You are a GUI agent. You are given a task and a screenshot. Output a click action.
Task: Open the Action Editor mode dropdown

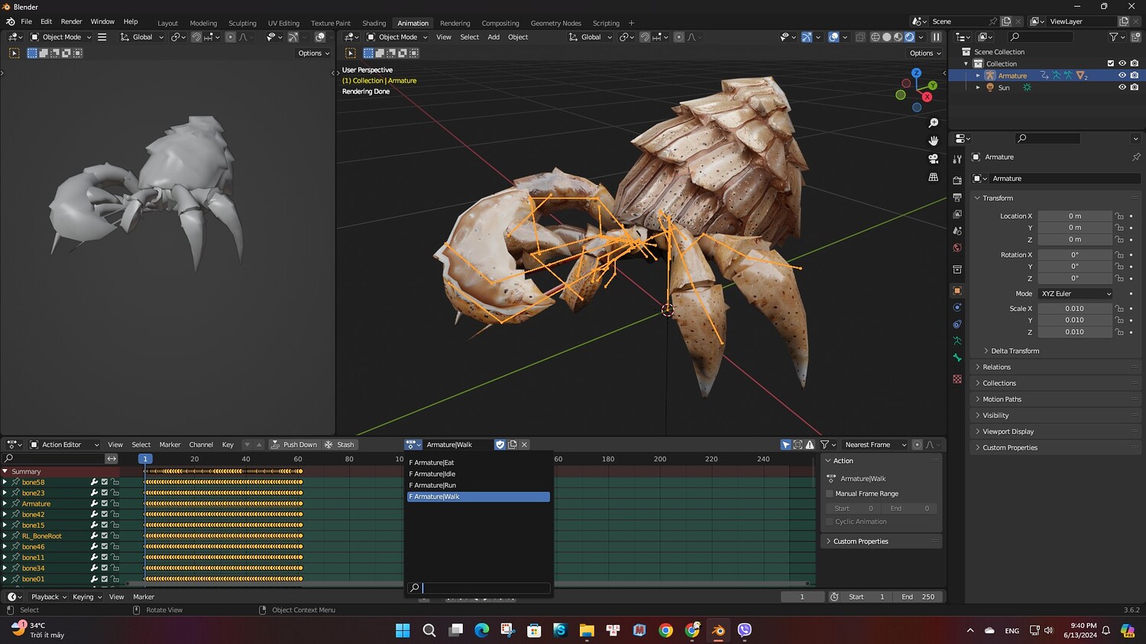64,445
